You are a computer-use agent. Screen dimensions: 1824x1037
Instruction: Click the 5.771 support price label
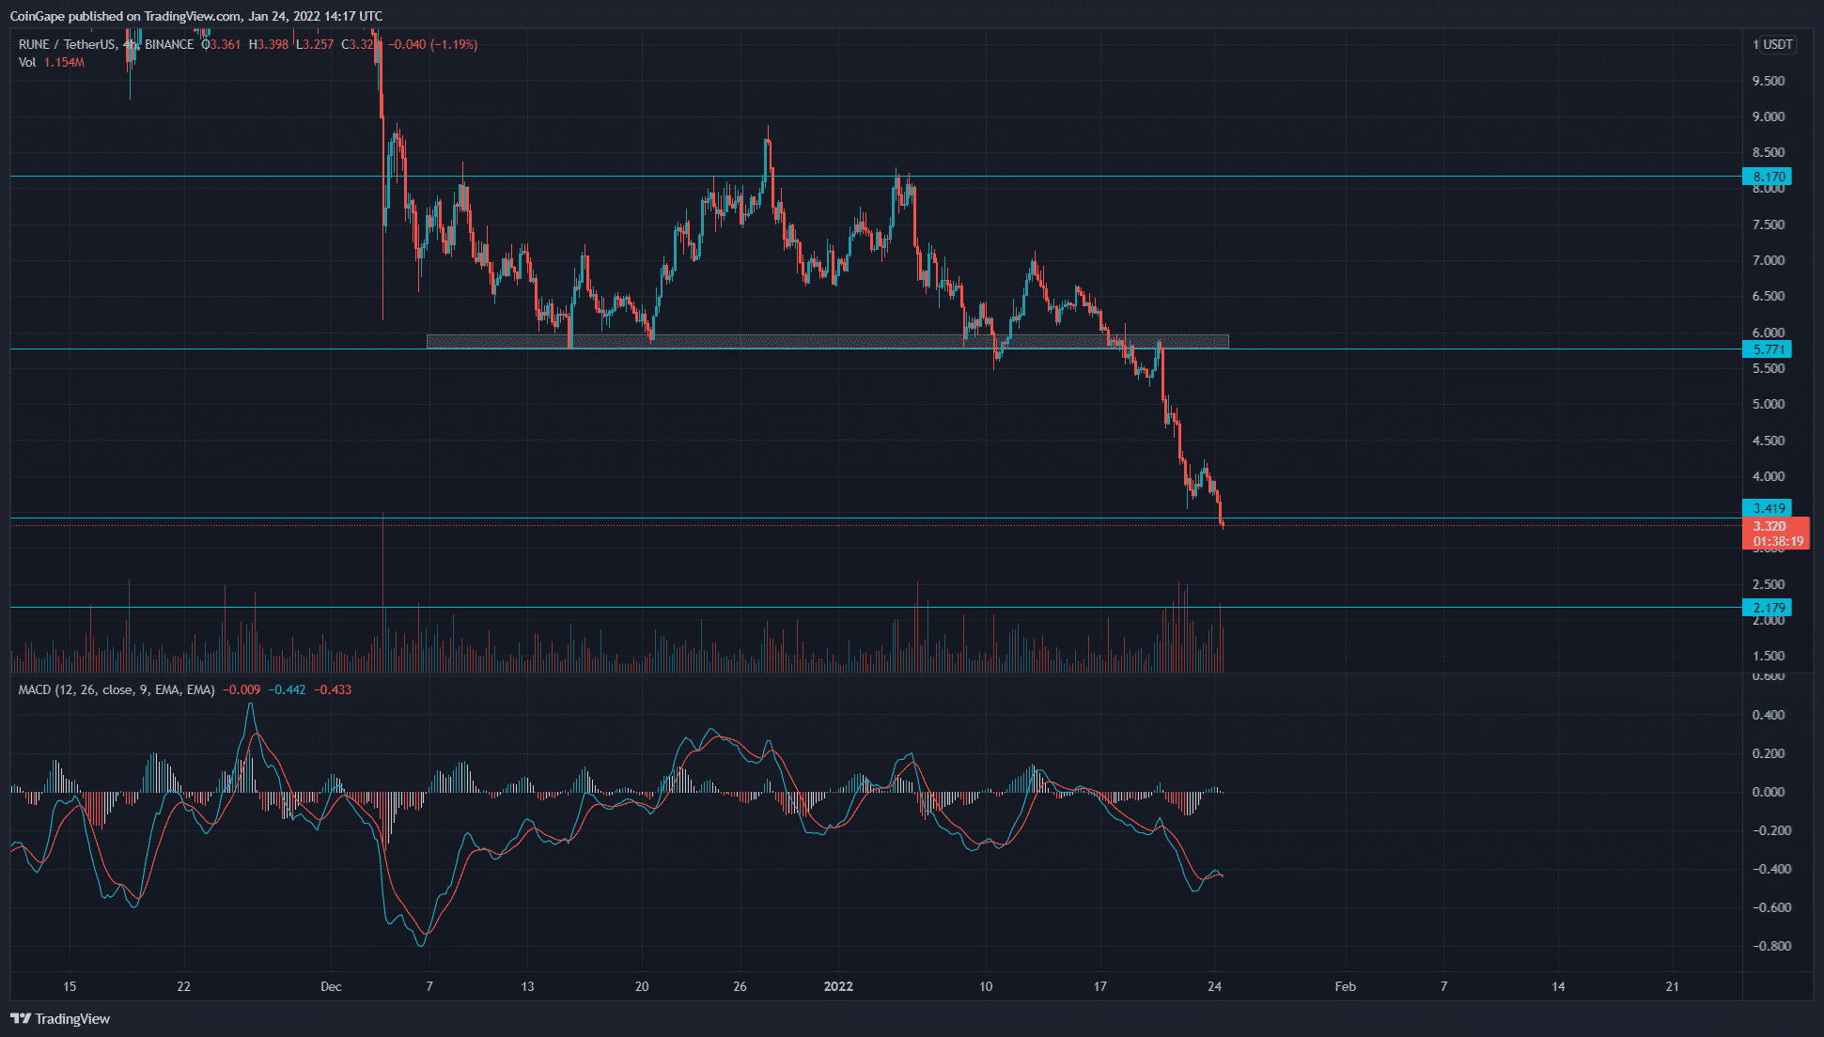click(1767, 349)
